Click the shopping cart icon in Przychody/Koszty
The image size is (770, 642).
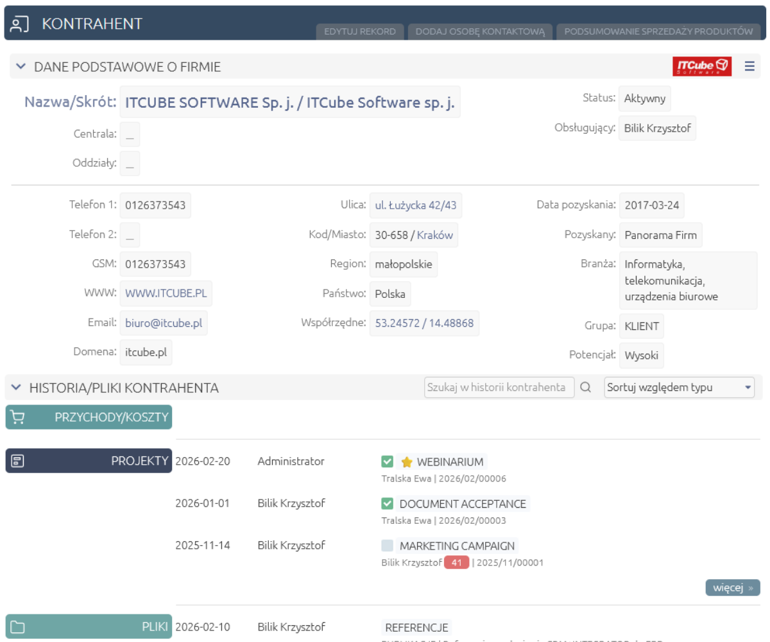[x=19, y=417]
